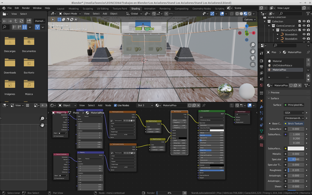Select MaterialPiso in the material slot list

point(285,70)
